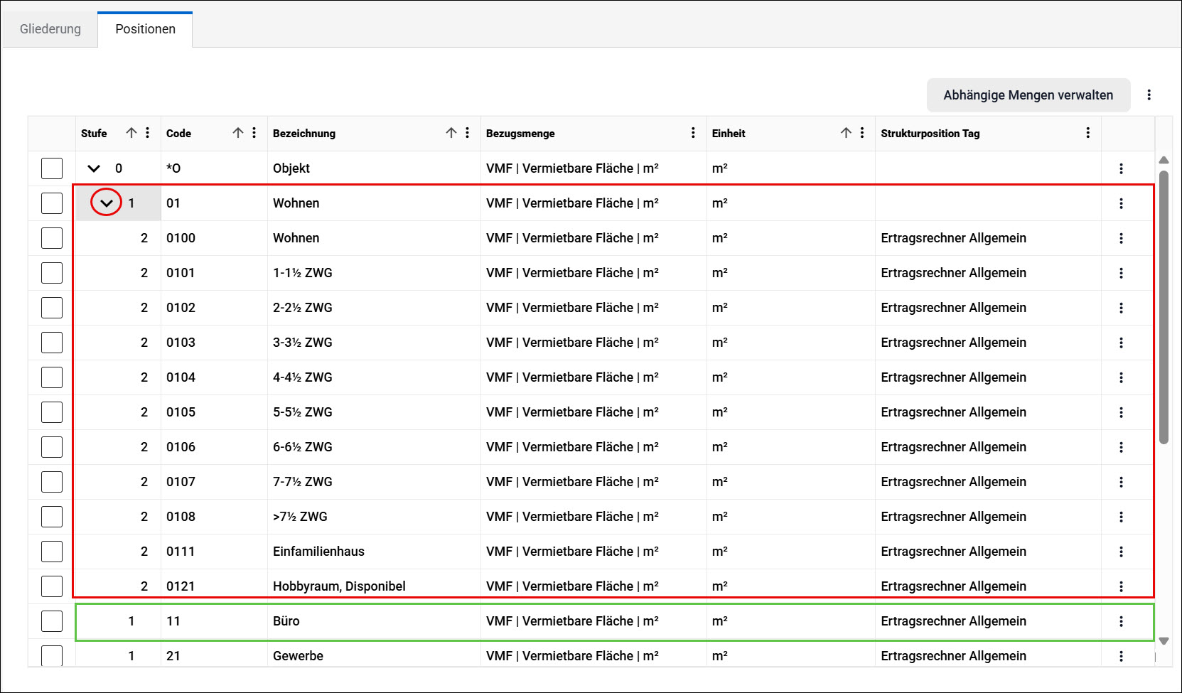Tick the checkbox for Büro row
Screen dimensions: 1182x693
[52, 621]
